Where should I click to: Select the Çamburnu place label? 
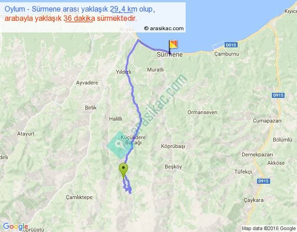(x=226, y=54)
